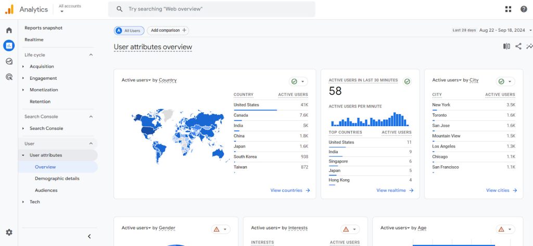The image size is (533, 246).
Task: Click the green check status on realtime card
Action: (x=407, y=81)
